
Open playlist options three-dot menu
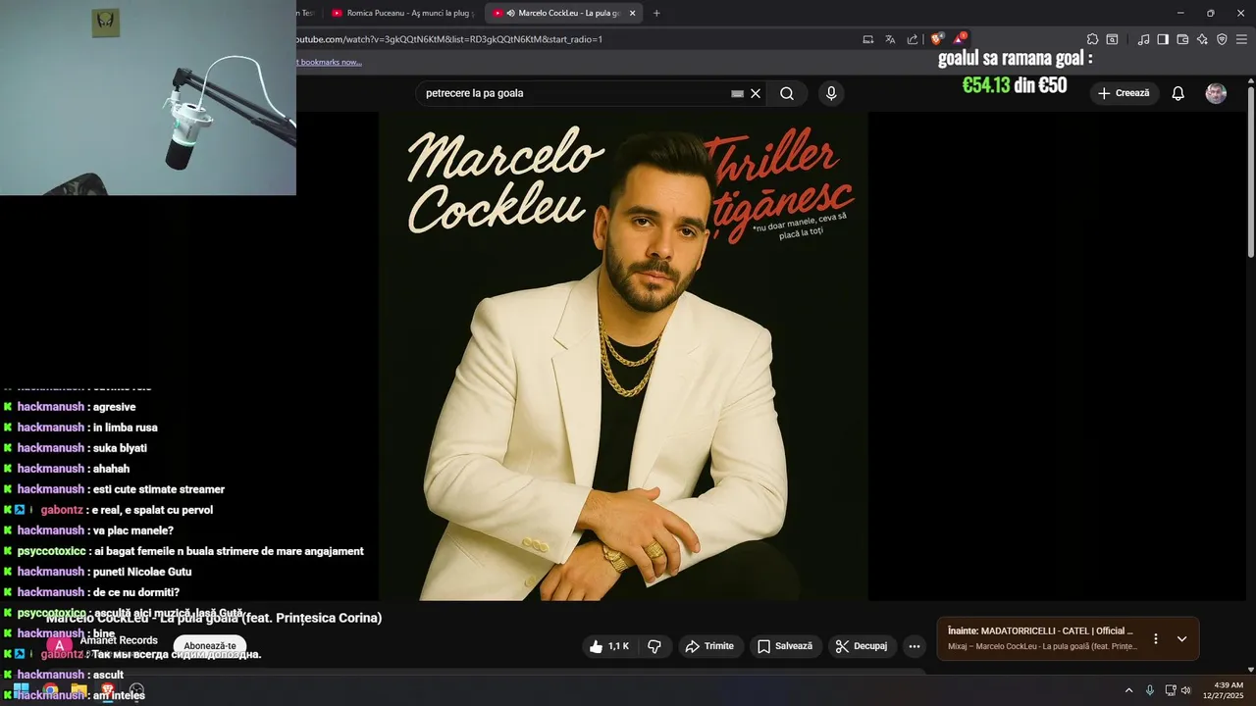[x=1156, y=638]
